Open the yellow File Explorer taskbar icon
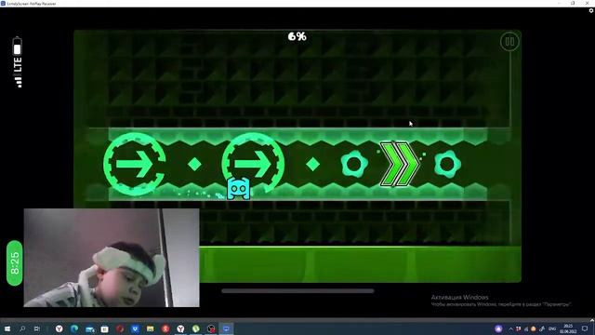595x335 pixels. [x=151, y=328]
